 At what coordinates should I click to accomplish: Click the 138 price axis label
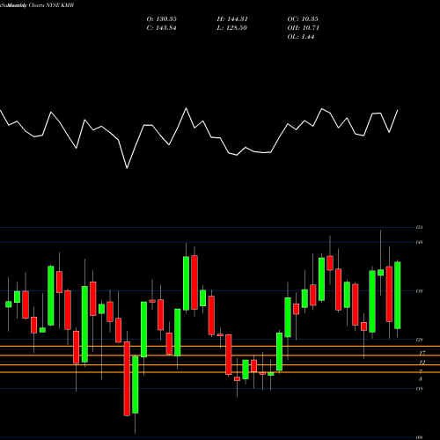[419, 291]
